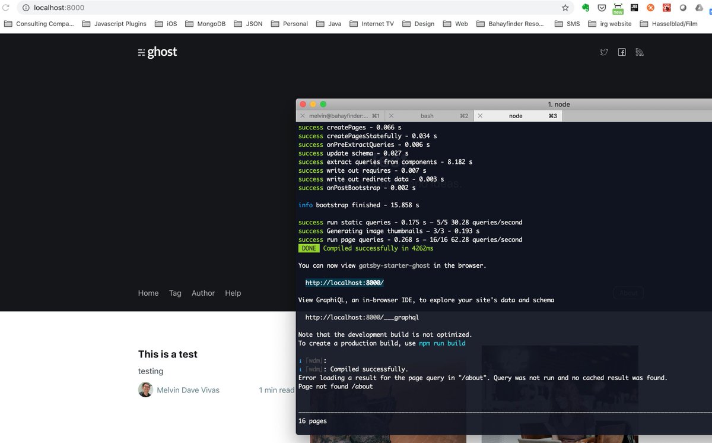The height and width of the screenshot is (443, 712).
Task: Click the localhost:8000 address bar
Action: [x=295, y=8]
